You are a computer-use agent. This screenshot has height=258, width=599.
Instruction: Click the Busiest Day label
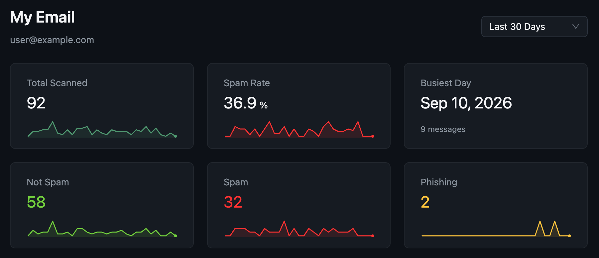click(446, 83)
